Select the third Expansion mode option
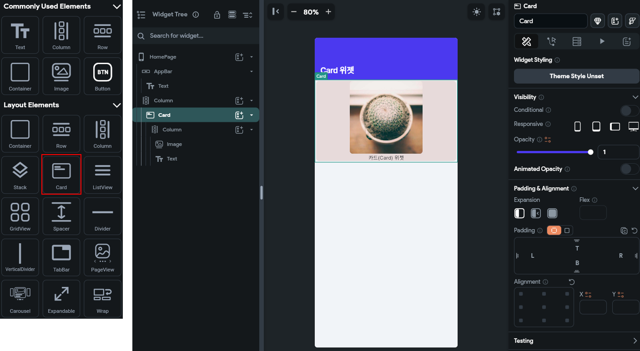Screen dimensions: 640x351 [552, 213]
